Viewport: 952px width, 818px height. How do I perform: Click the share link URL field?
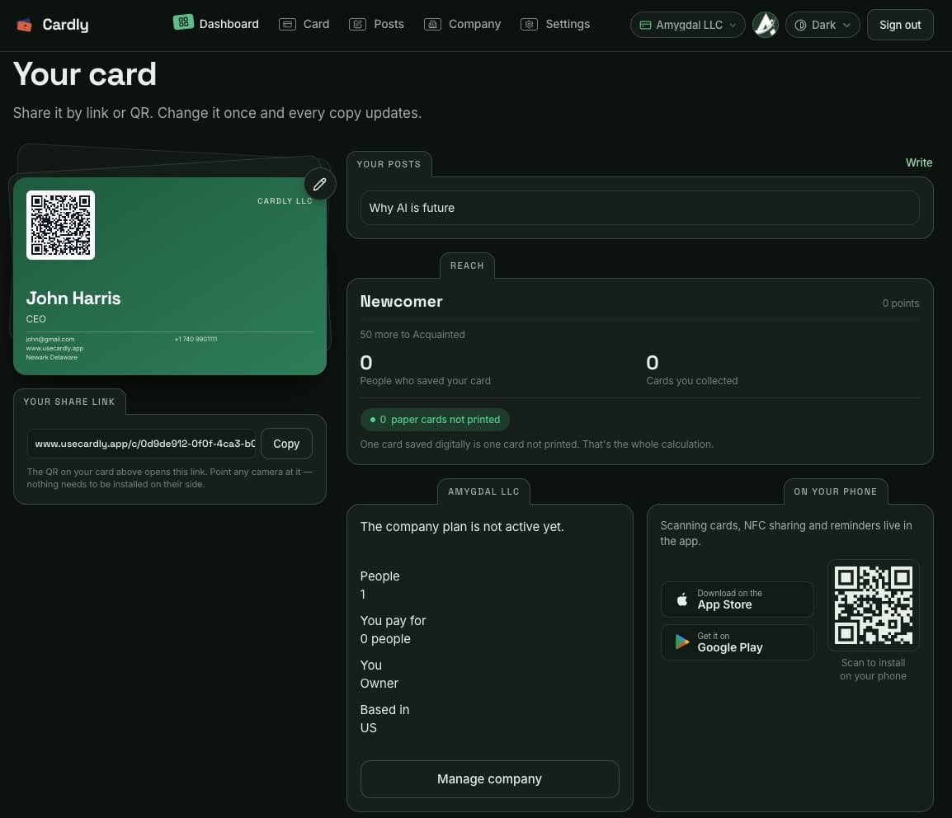coord(141,444)
